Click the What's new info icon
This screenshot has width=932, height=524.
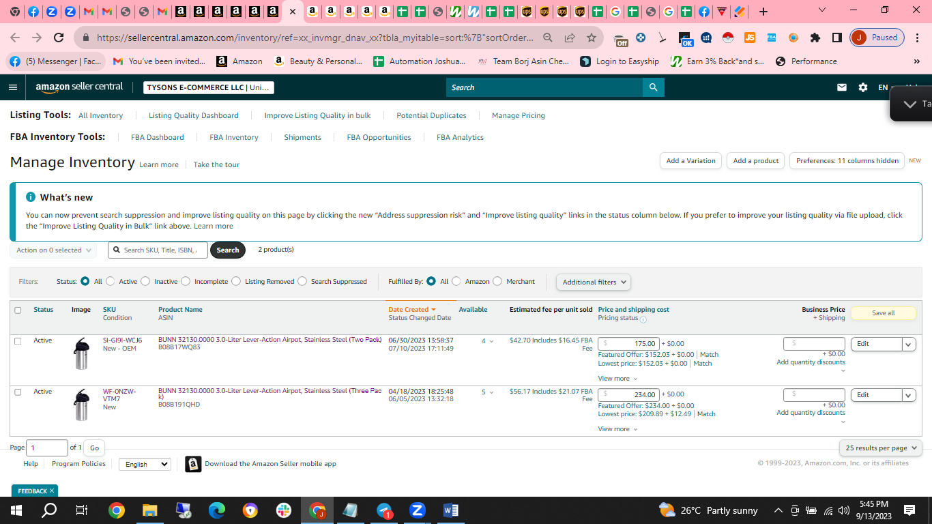(x=31, y=197)
